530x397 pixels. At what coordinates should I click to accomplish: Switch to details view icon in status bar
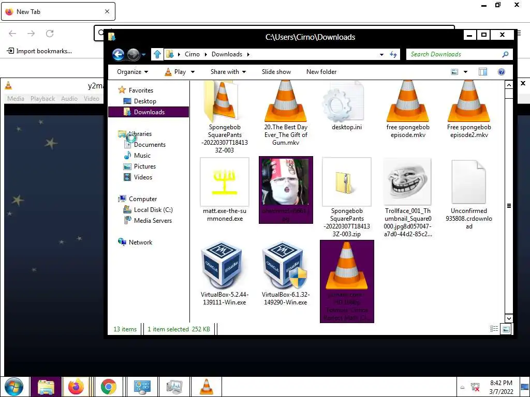click(494, 329)
